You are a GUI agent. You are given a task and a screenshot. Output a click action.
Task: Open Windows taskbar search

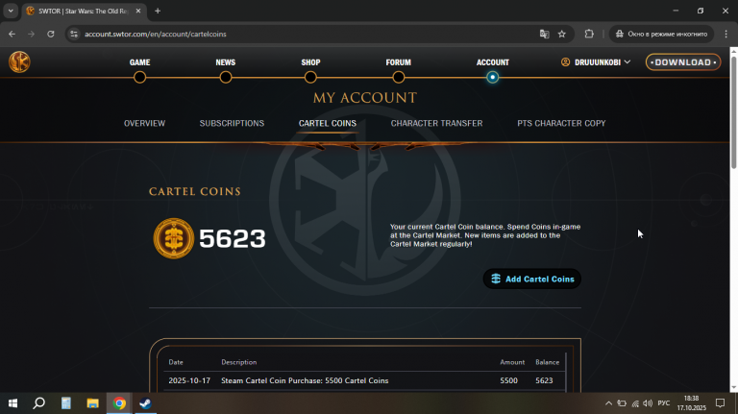[x=39, y=403]
